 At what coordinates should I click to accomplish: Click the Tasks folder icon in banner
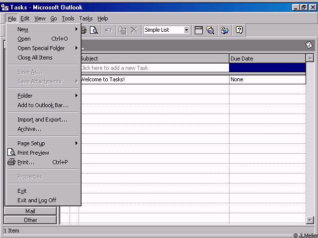(309, 45)
